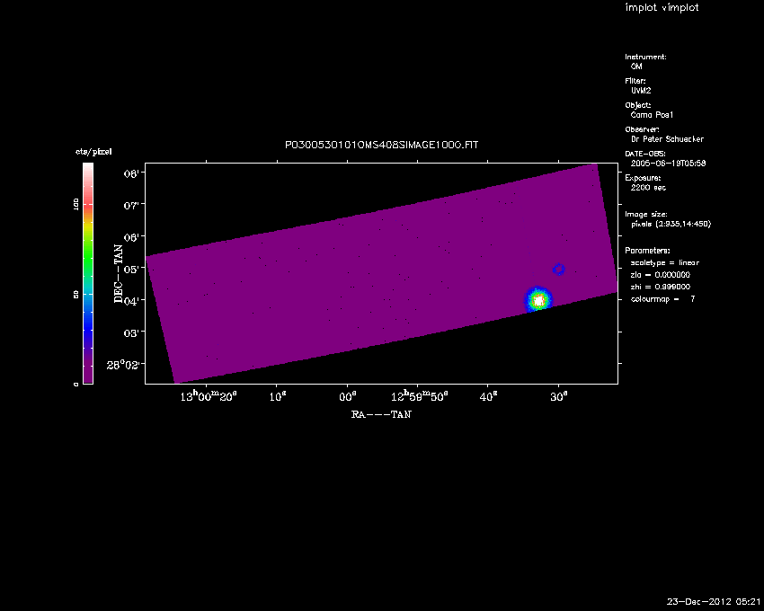
Task: Click the '50' mark on colour bar
Action: click(76, 295)
